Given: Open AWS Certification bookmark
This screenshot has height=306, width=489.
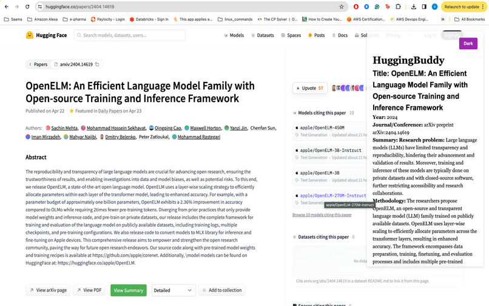Looking at the screenshot, I should 366,19.
